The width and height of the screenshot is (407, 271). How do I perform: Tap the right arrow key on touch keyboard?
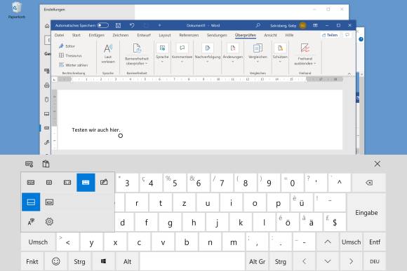(x=351, y=261)
